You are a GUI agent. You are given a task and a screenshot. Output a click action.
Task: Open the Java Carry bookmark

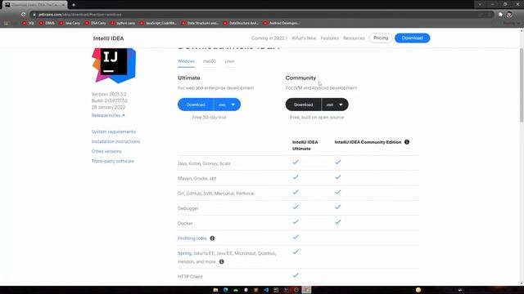70,23
